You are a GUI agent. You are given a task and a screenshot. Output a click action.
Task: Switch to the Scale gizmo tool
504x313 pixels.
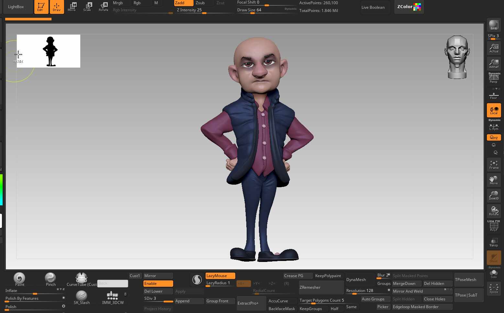click(87, 7)
